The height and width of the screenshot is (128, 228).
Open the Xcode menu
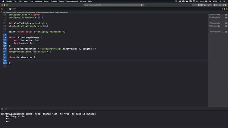(9, 1)
